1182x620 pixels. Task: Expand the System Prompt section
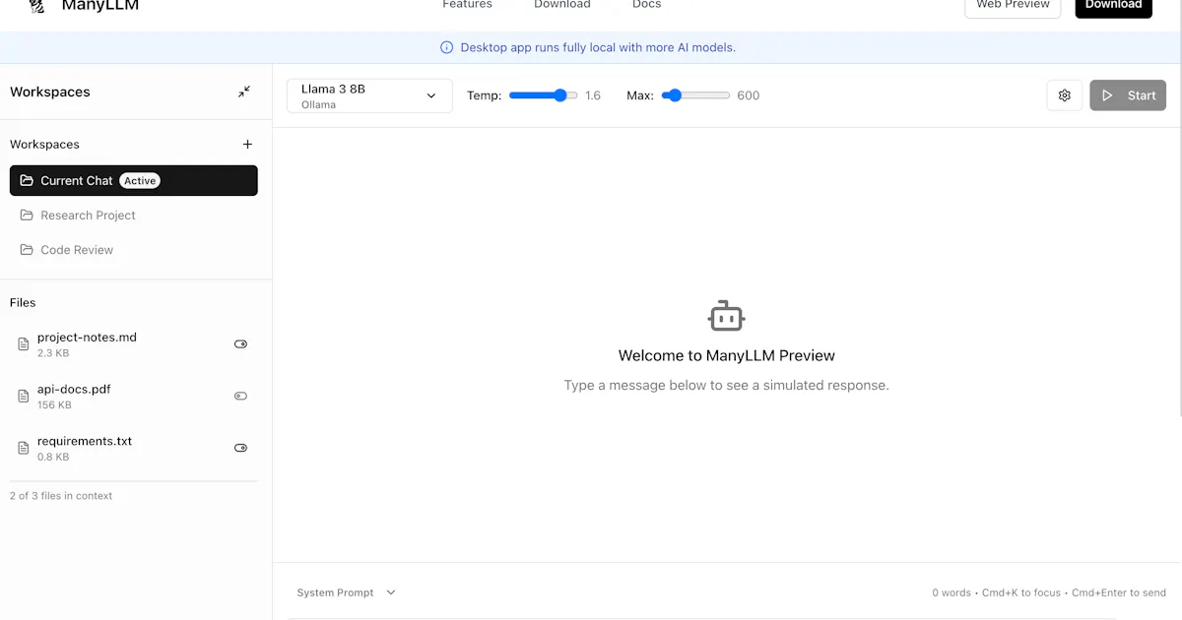[346, 592]
